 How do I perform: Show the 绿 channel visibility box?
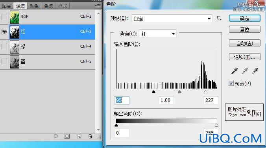[4, 47]
